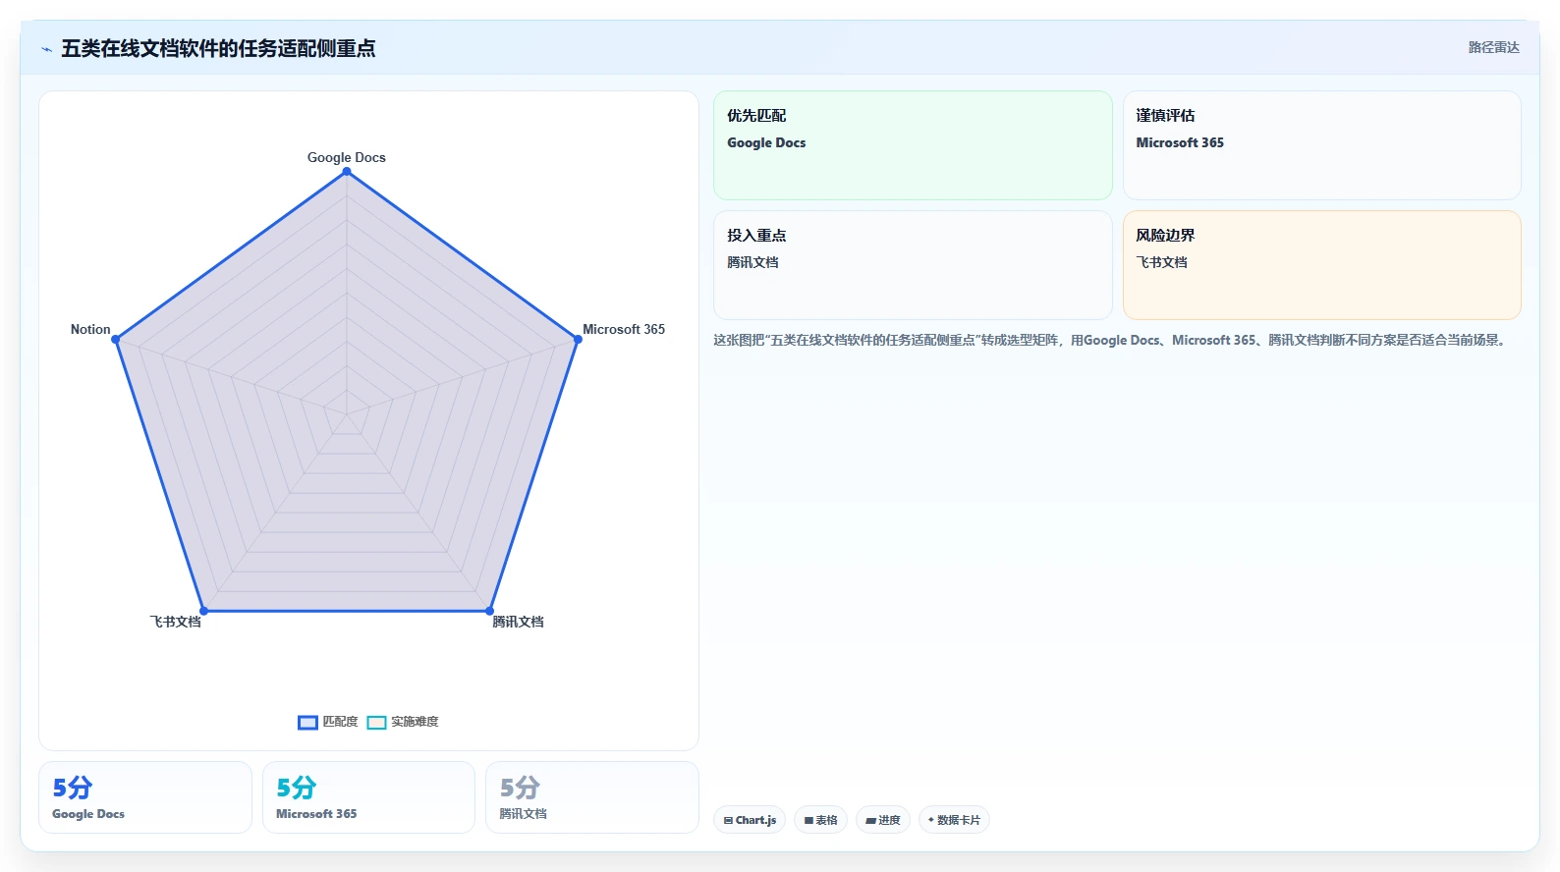Select the 飞书文档 radar data point
Image resolution: width=1560 pixels, height=872 pixels.
[204, 611]
